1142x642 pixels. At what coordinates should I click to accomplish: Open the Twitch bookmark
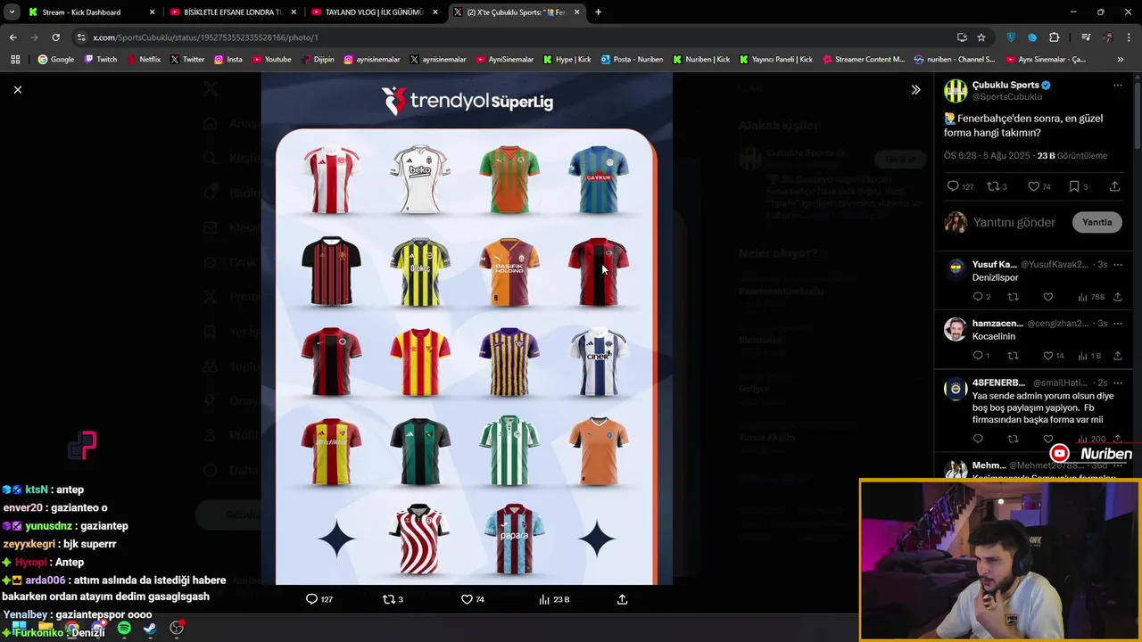point(100,60)
